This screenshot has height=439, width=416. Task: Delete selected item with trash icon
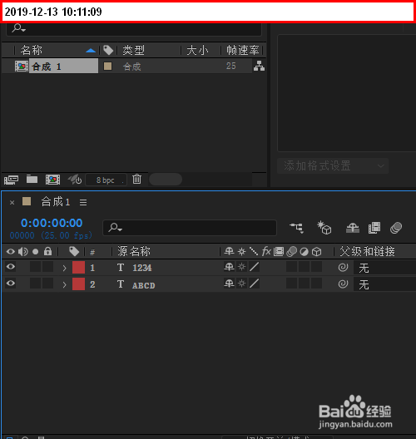pos(136,180)
